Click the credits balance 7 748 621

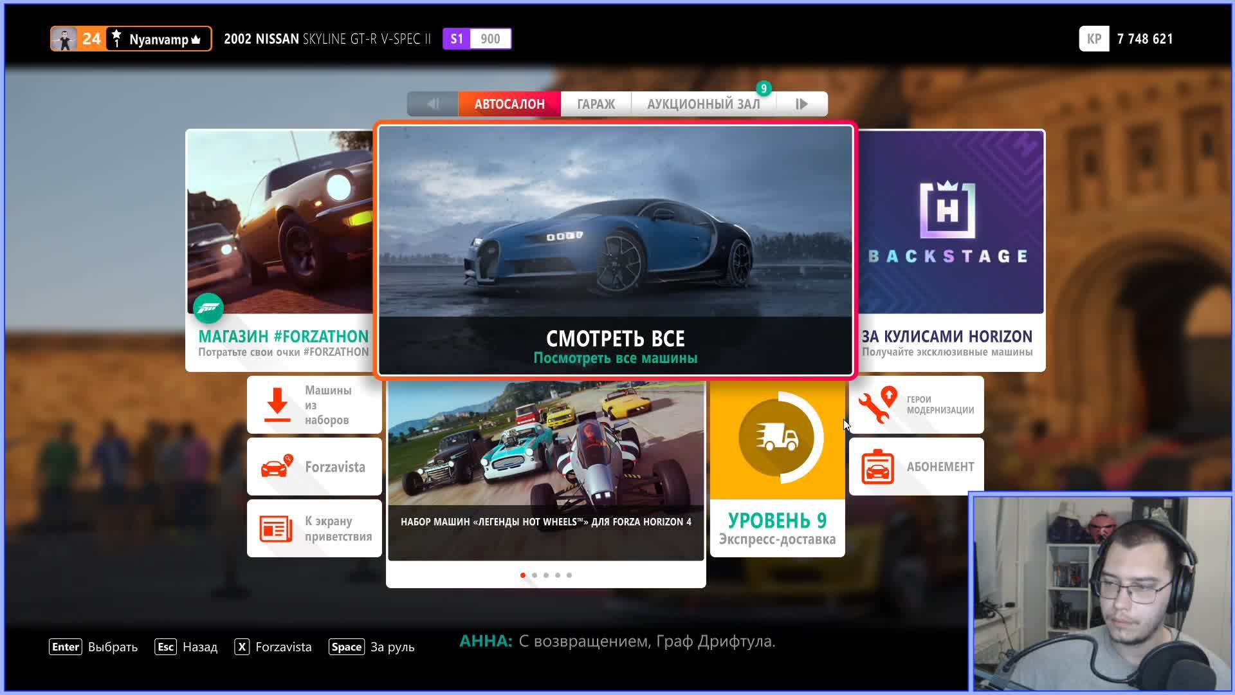coord(1145,39)
